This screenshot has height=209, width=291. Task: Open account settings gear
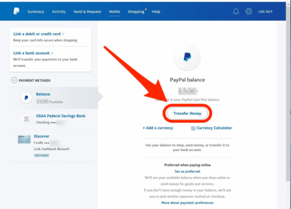249,12
